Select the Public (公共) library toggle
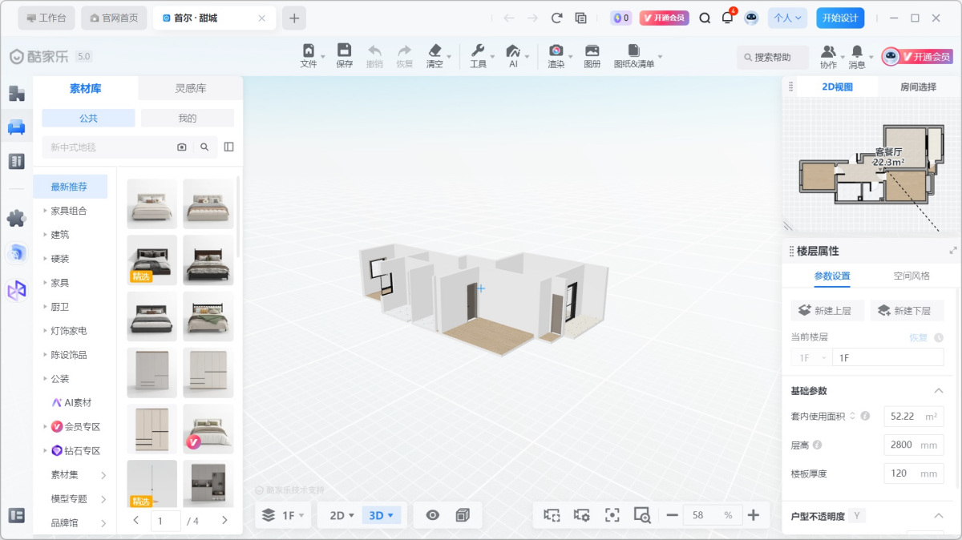The width and height of the screenshot is (962, 540). click(88, 118)
